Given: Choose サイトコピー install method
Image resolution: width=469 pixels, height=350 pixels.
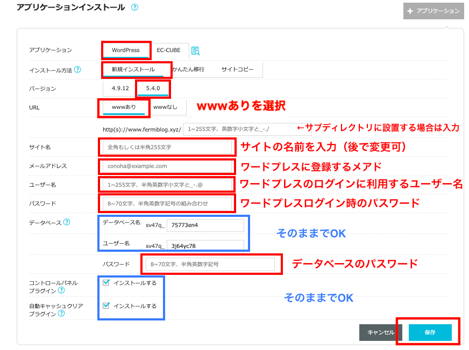Looking at the screenshot, I should click(x=238, y=70).
